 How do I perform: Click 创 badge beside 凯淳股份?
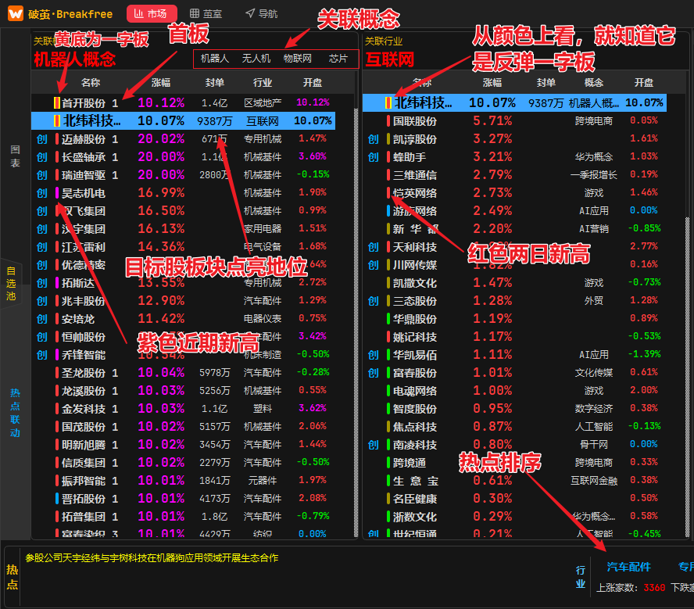tap(373, 139)
